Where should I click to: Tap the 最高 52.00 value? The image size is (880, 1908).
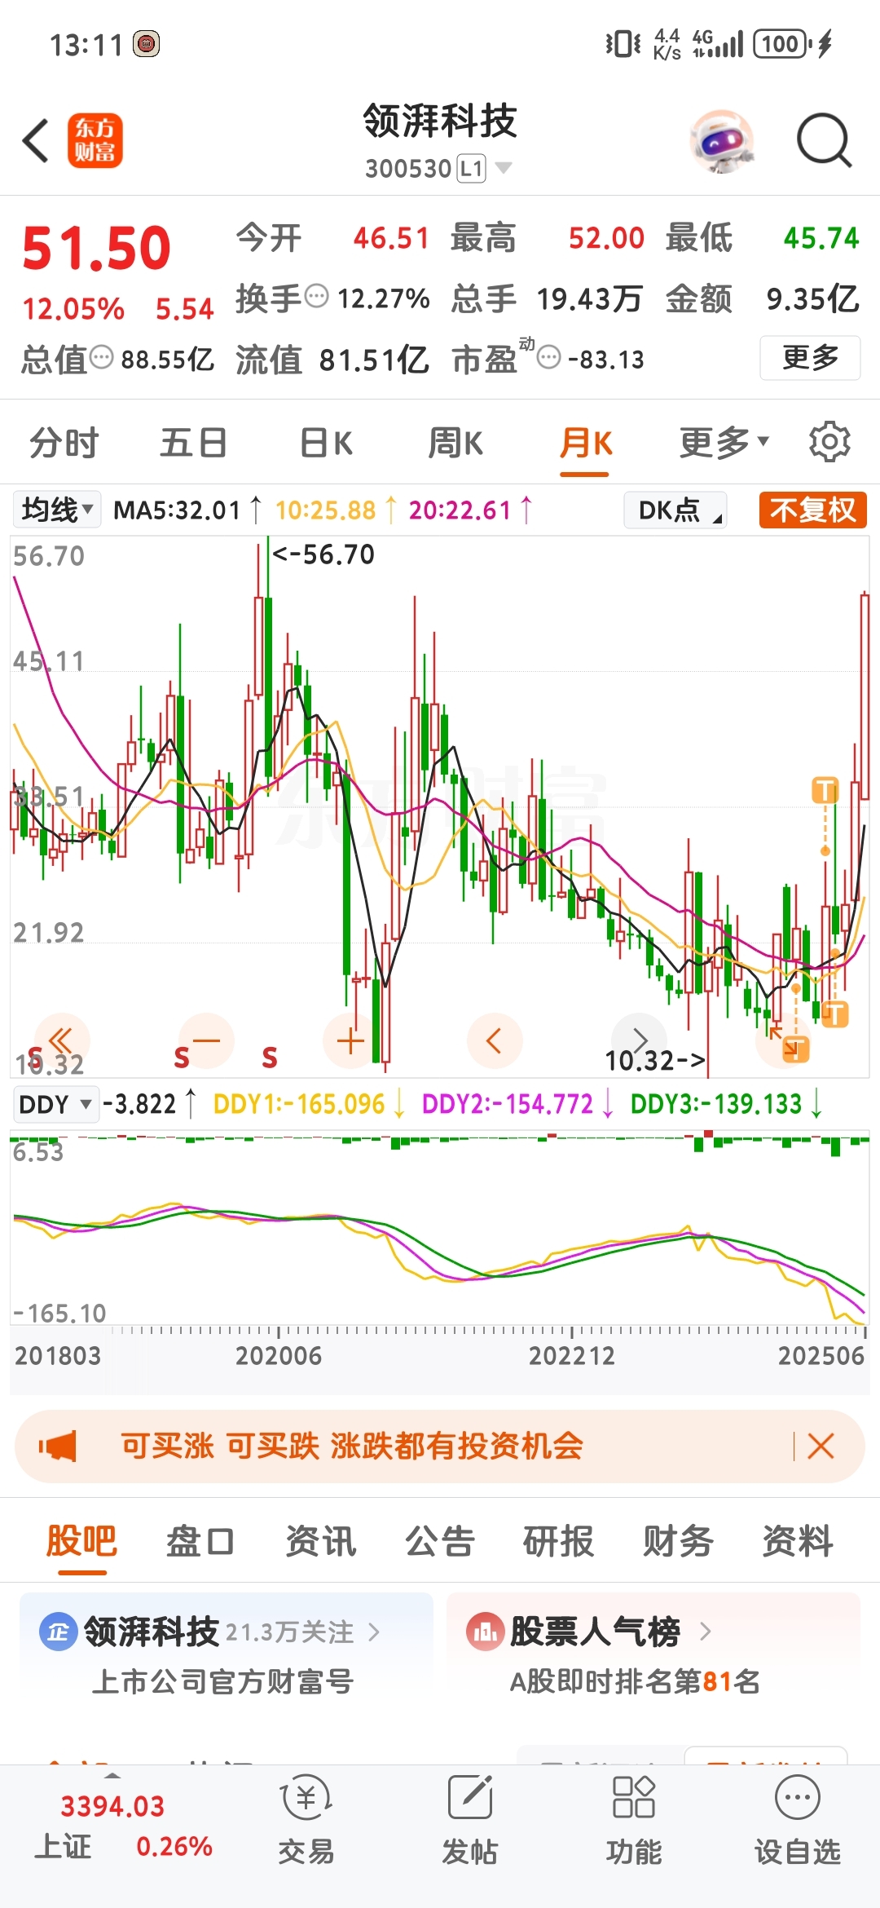[606, 238]
